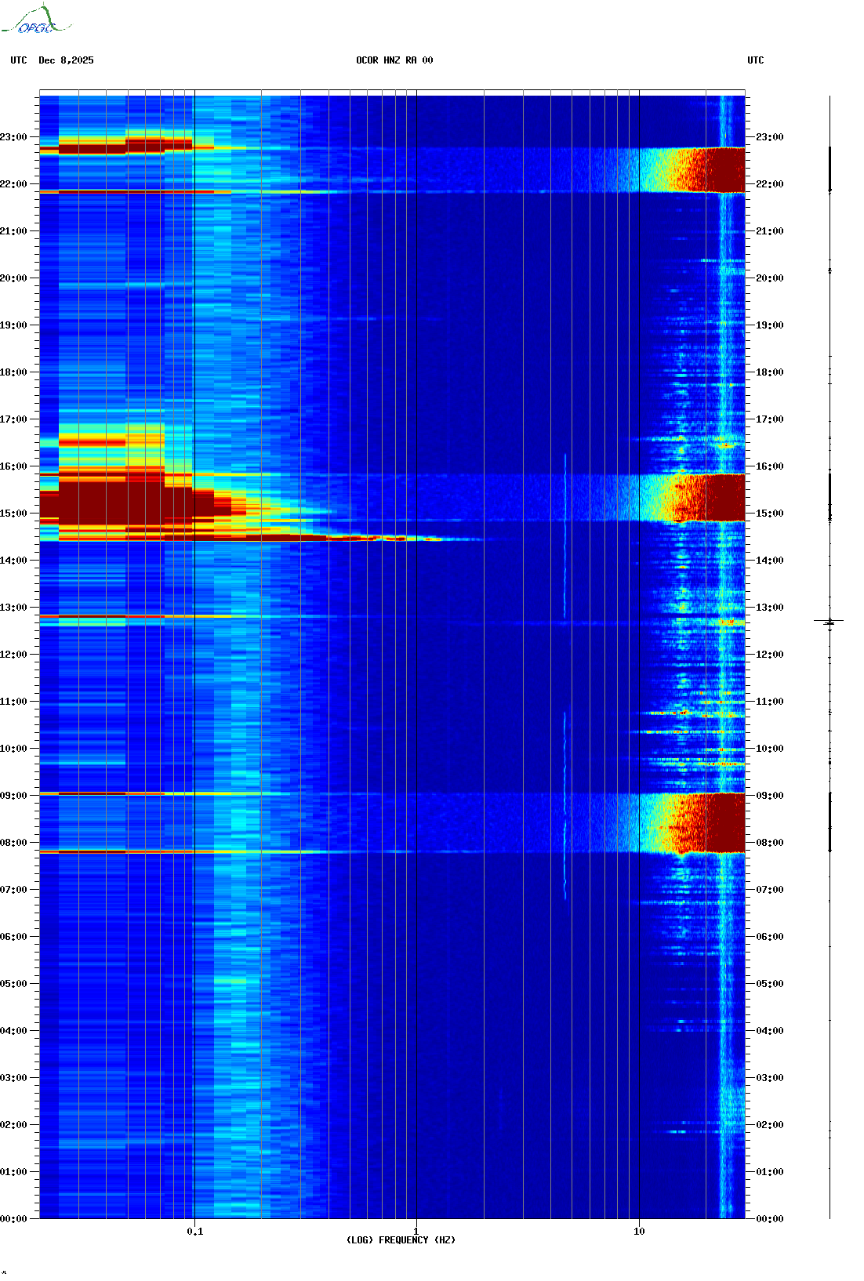
Task: Select the date text "Dec 8,2025"
Action: click(x=66, y=60)
